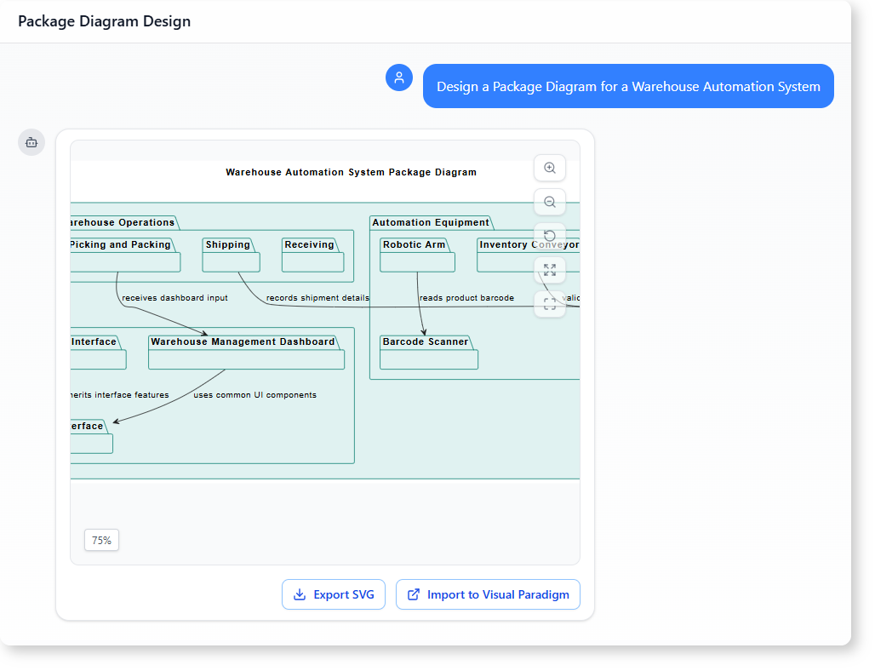The width and height of the screenshot is (875, 671).
Task: Click the zoom in magnifier icon
Action: (550, 169)
